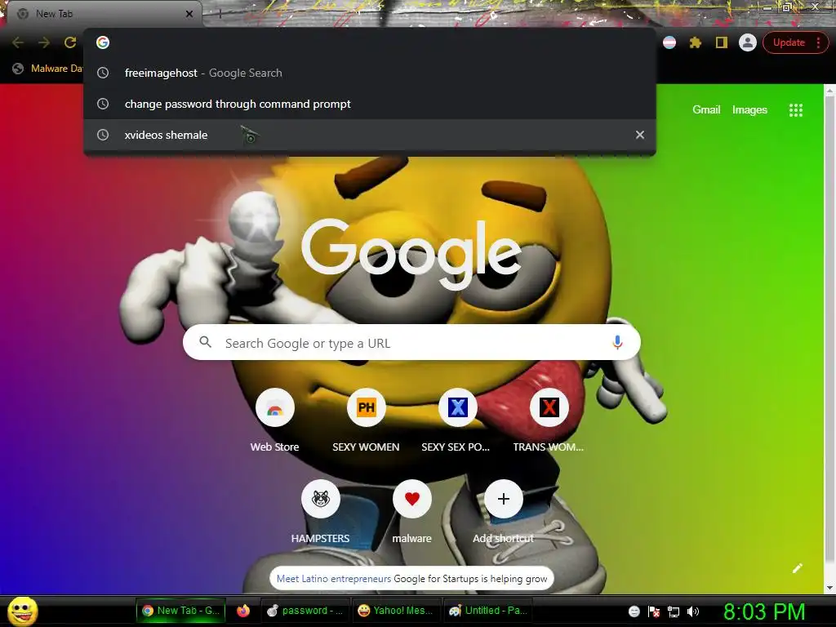Open Firefox from the taskbar
This screenshot has width=836, height=627.
click(243, 611)
